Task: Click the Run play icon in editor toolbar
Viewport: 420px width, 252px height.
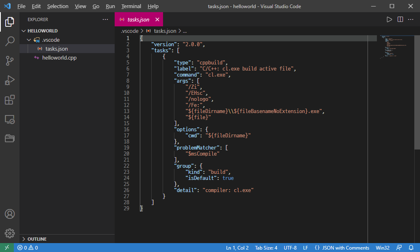Action: point(389,19)
